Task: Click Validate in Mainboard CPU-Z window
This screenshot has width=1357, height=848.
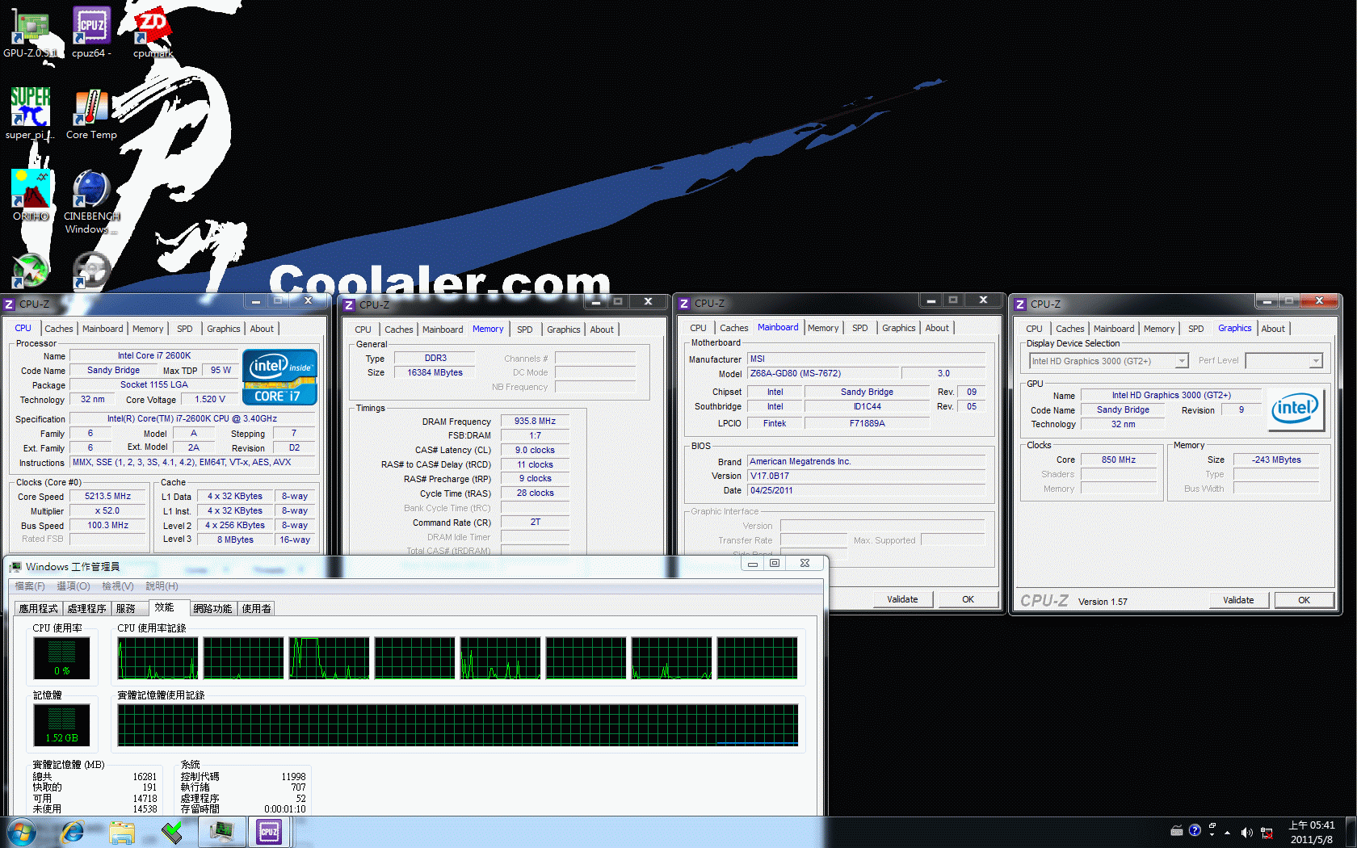Action: pyautogui.click(x=902, y=599)
